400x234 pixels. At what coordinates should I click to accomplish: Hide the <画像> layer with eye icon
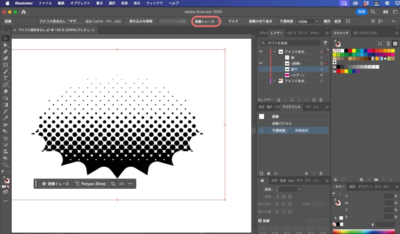261,63
